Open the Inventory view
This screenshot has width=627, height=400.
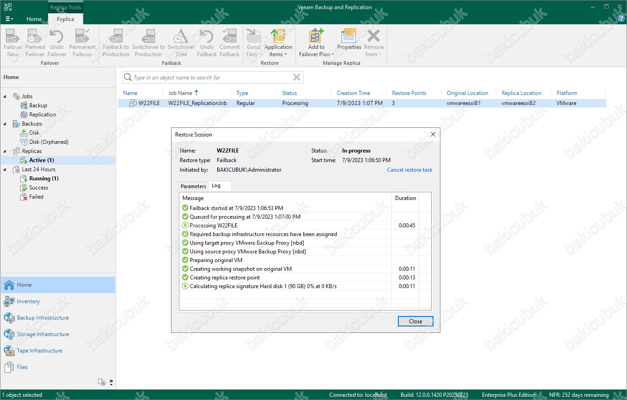pos(58,301)
